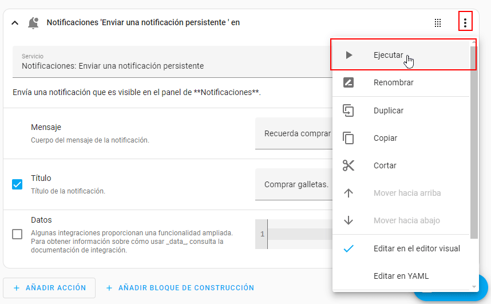Click the menu's vertical scrollbar
Viewport: 491px width, 304px height.
(x=474, y=143)
